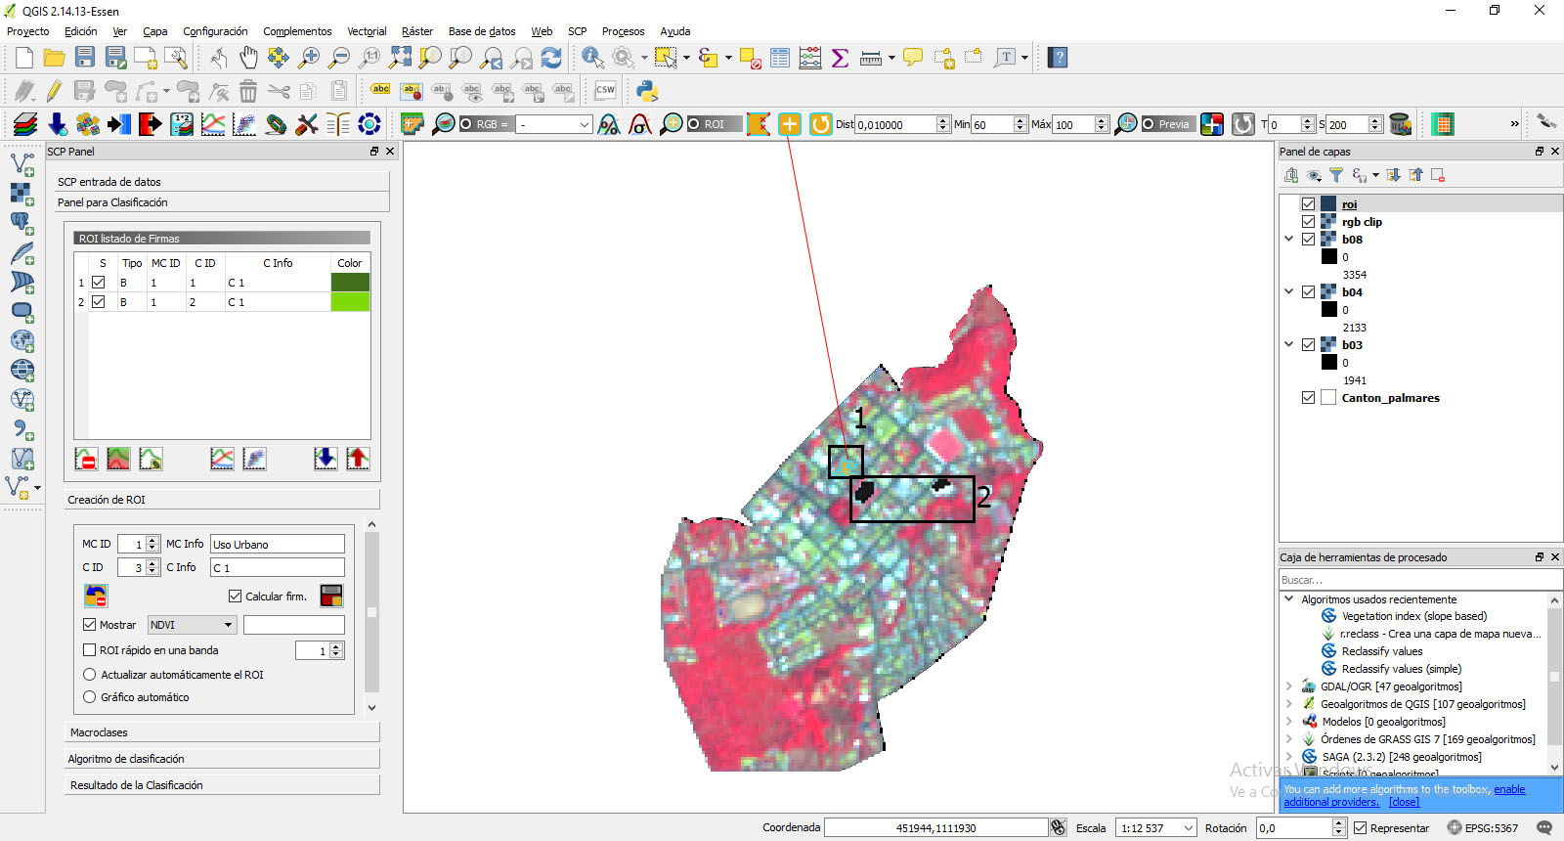Open the SCP menu

[x=577, y=31]
